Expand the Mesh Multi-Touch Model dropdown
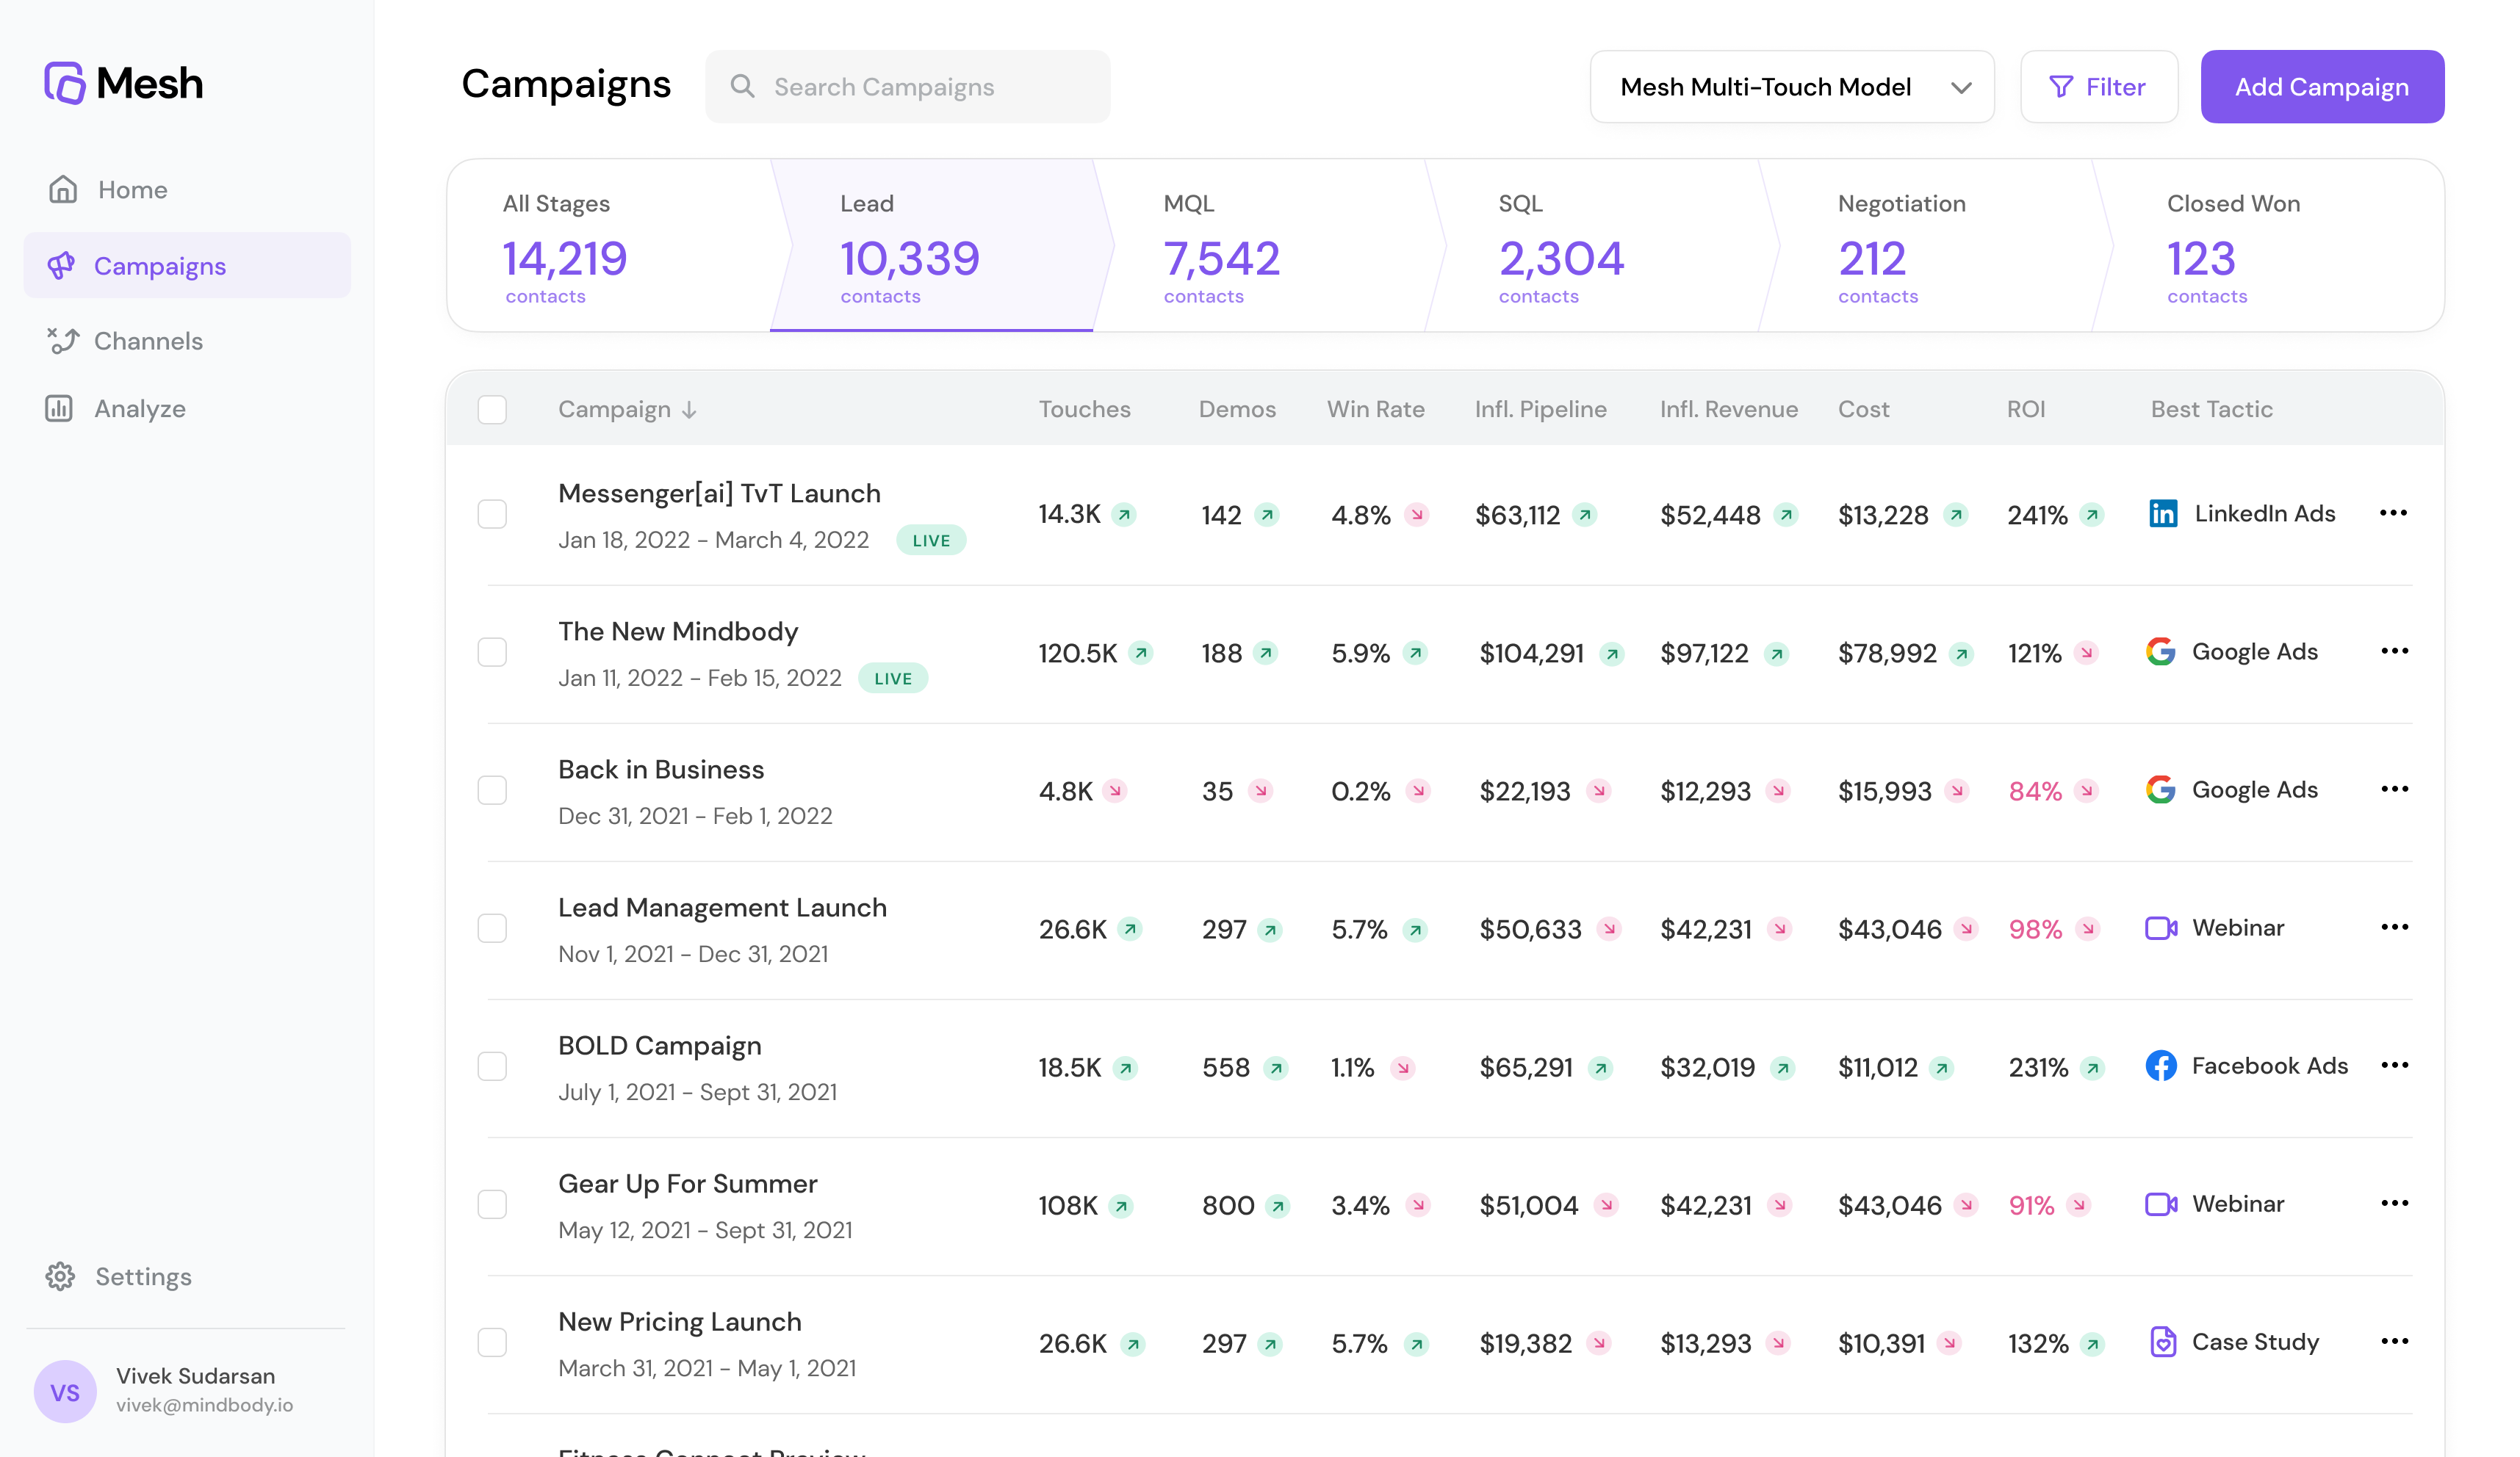The width and height of the screenshot is (2520, 1457). [x=1791, y=87]
